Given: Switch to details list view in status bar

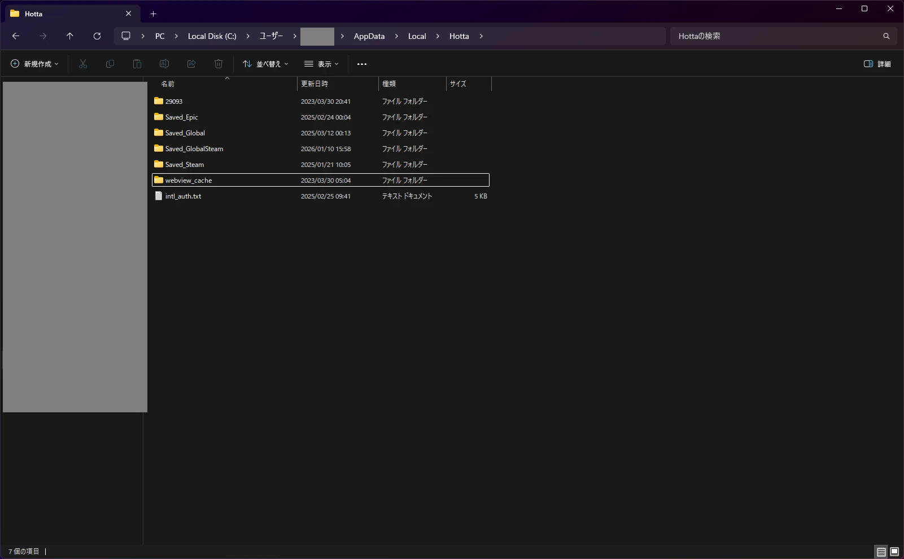Looking at the screenshot, I should click(x=881, y=552).
